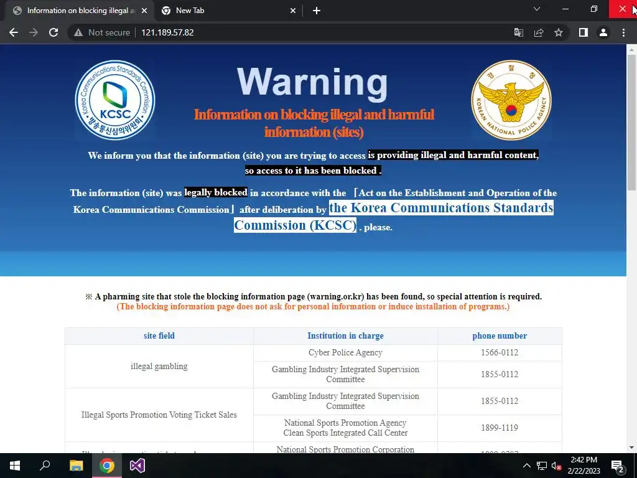Reload the page with the refresh icon

click(x=53, y=32)
